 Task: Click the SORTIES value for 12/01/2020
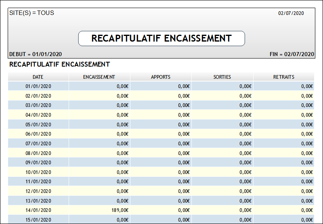(245, 191)
